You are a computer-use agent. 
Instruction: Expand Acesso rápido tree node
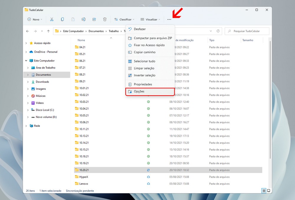click(x=26, y=43)
